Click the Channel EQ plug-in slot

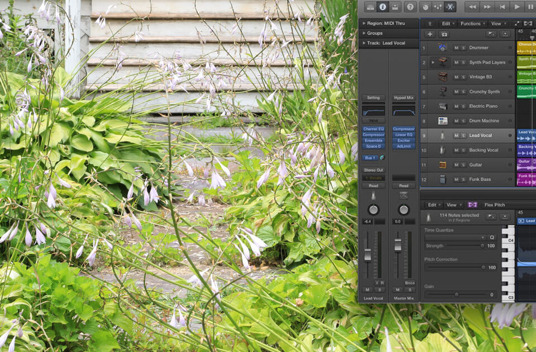point(373,129)
